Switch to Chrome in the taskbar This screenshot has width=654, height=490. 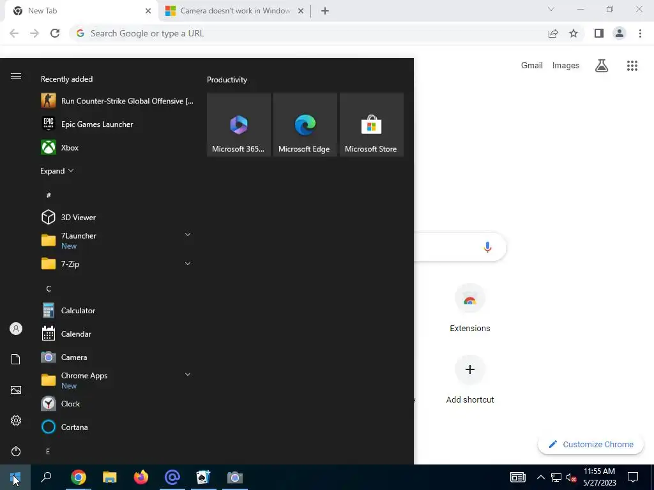[79, 477]
